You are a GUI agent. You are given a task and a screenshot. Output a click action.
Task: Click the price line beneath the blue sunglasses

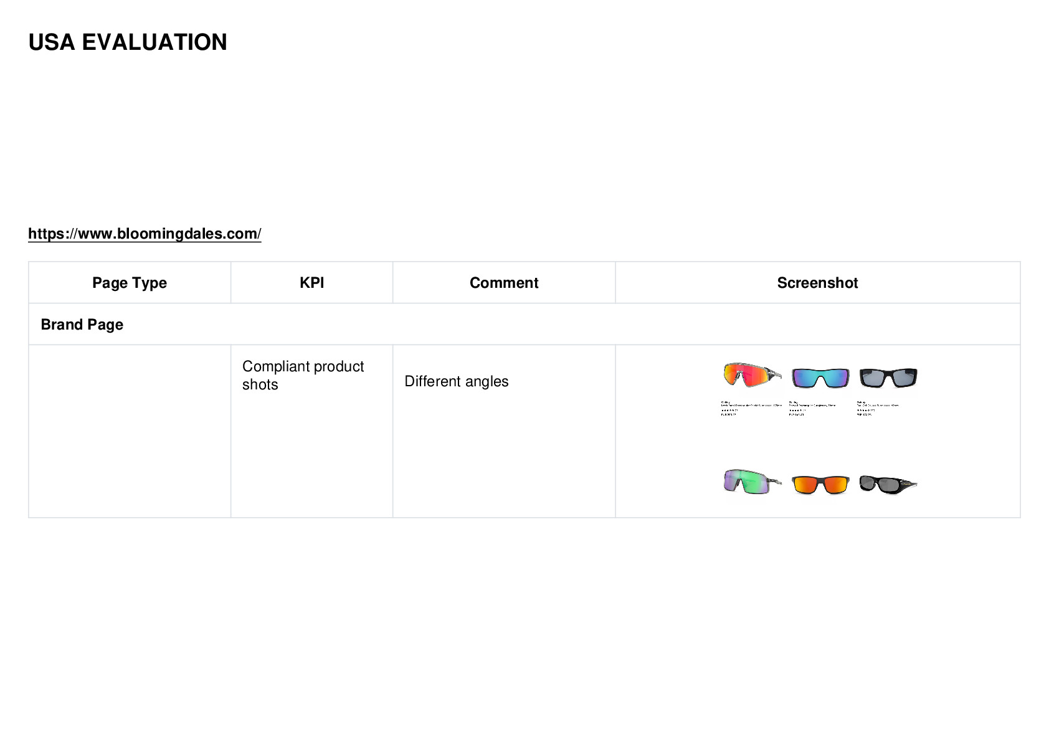(796, 414)
